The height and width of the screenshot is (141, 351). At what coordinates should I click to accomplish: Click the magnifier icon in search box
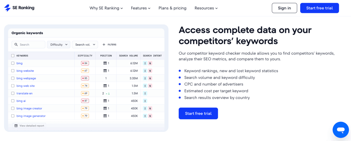tap(16, 45)
